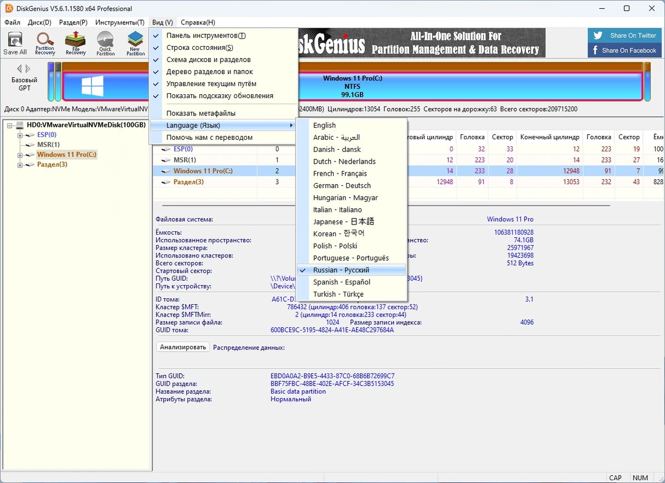This screenshot has width=665, height=483.
Task: Choose Japanese language option
Action: pyautogui.click(x=351, y=222)
